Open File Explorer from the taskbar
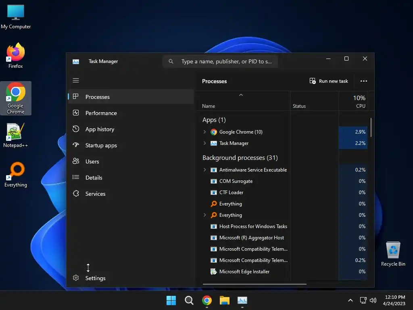The image size is (413, 310). click(225, 300)
